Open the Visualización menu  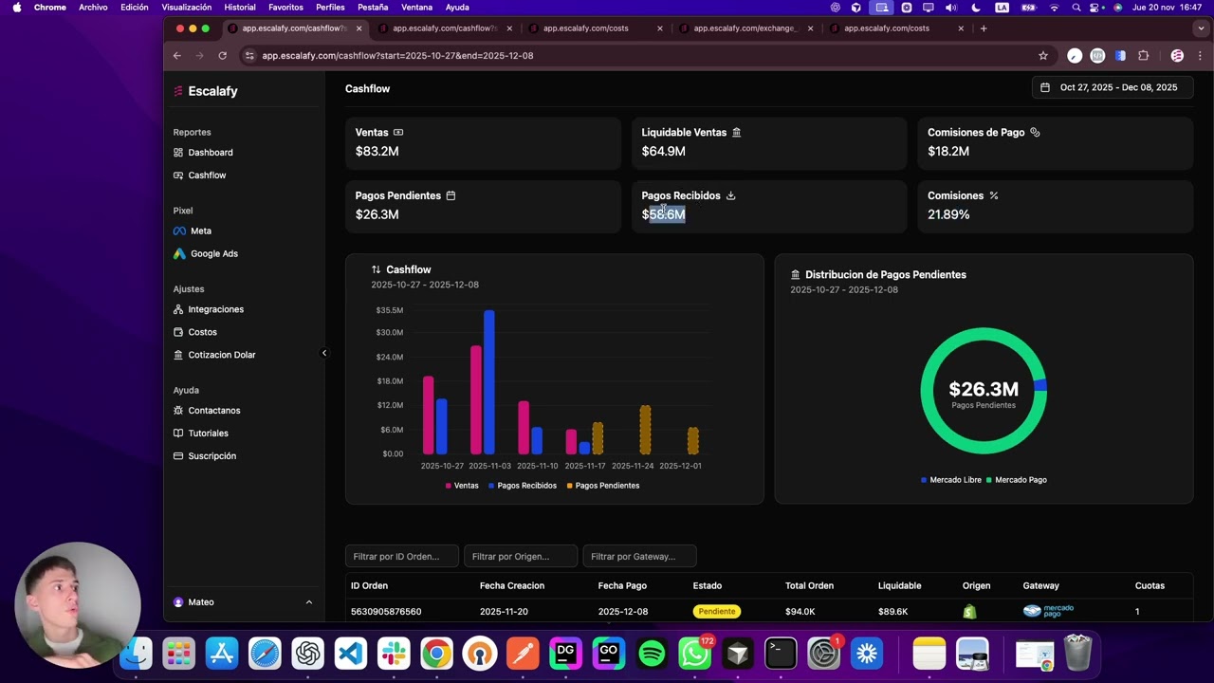[x=187, y=7]
